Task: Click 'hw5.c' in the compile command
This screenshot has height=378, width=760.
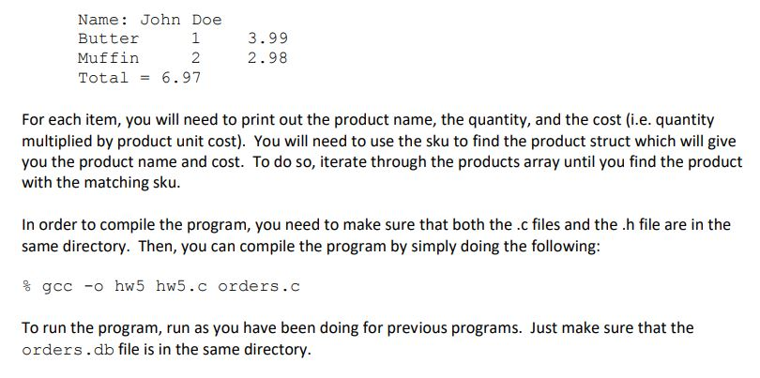Action: coord(181,286)
